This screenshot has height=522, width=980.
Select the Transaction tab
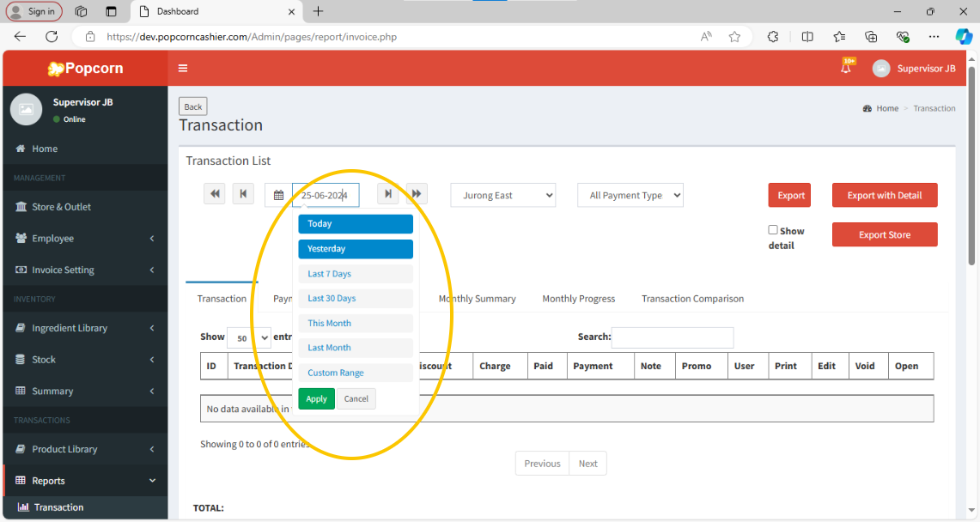pyautogui.click(x=222, y=299)
